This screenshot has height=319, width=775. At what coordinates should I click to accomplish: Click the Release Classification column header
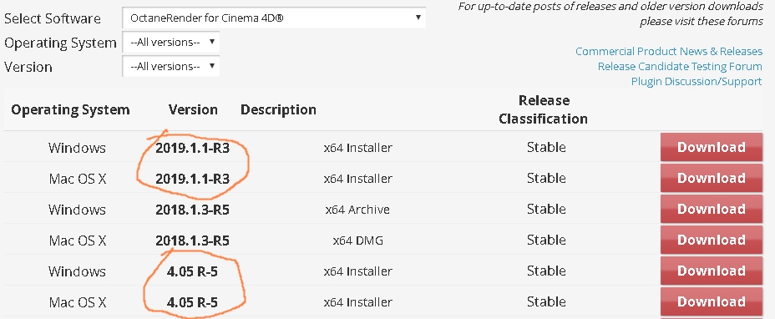coord(543,109)
